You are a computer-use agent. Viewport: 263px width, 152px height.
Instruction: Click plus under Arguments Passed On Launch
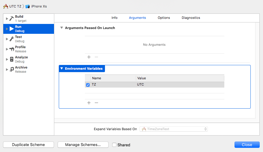(x=89, y=57)
